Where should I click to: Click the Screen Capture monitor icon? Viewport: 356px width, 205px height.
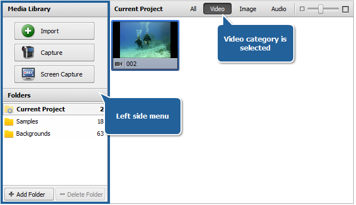[28, 74]
